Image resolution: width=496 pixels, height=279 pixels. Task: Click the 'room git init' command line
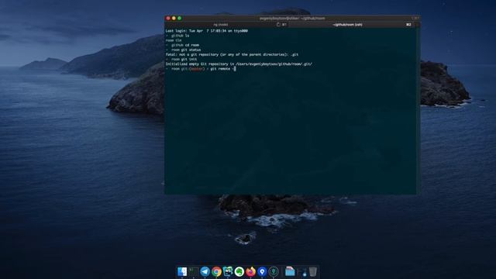(x=181, y=59)
